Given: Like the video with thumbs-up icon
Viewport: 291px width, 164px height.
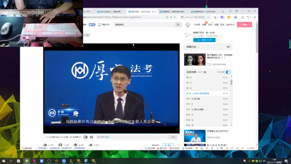Looking at the screenshot, I should (x=45, y=145).
